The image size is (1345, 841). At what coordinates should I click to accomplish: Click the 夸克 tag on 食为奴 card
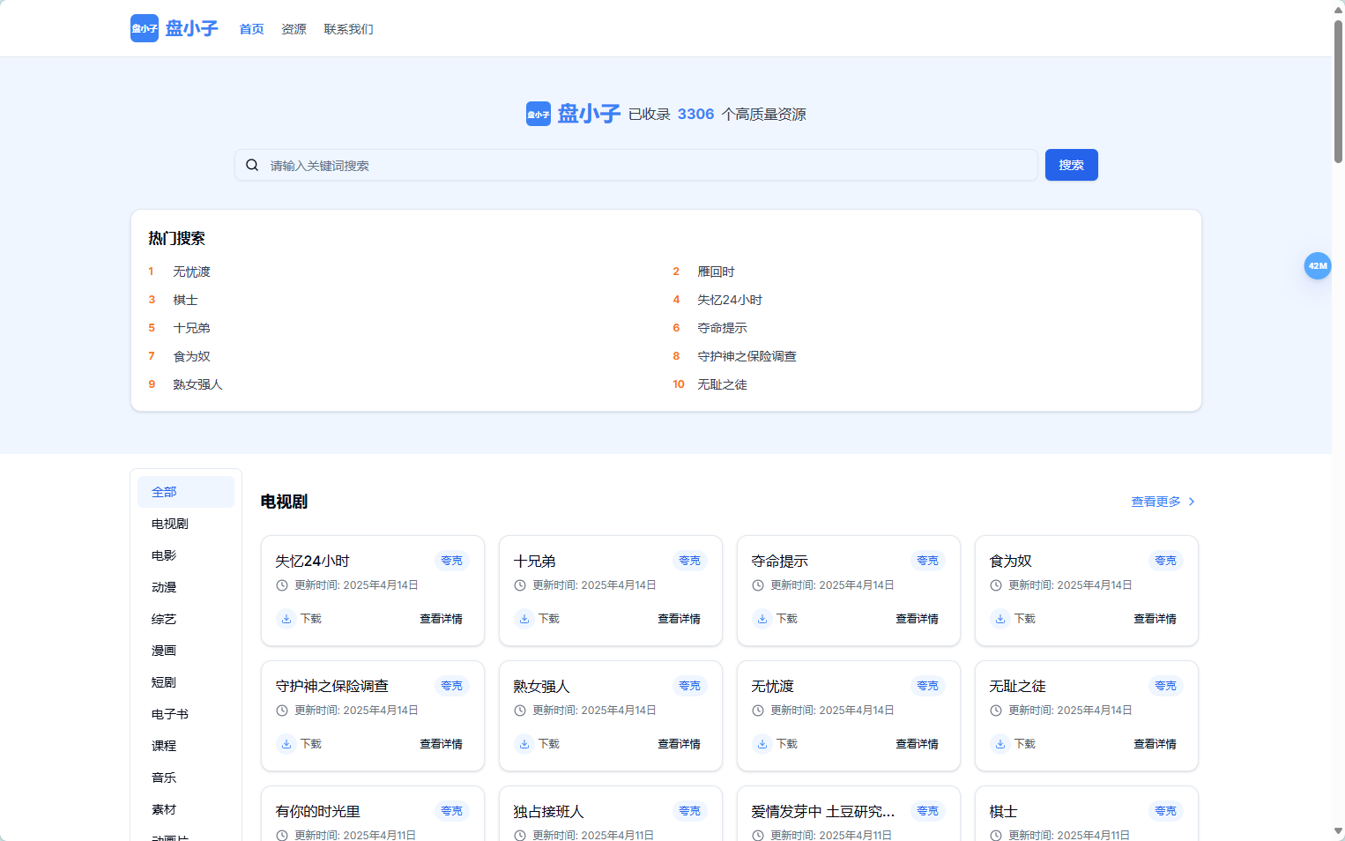click(1166, 561)
